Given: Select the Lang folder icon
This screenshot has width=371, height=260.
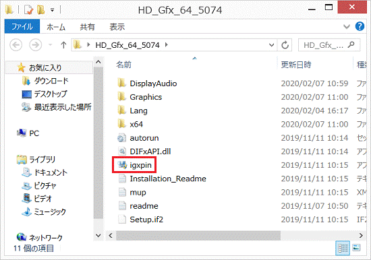Looking at the screenshot, I should pyautogui.click(x=121, y=110).
